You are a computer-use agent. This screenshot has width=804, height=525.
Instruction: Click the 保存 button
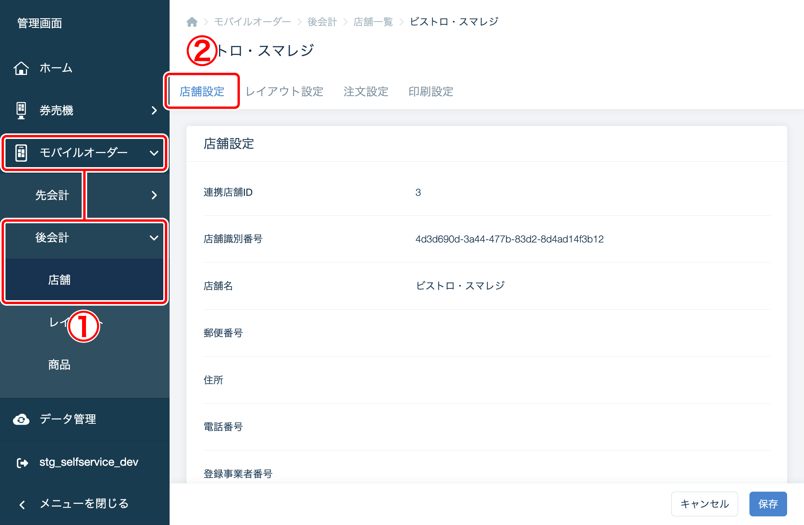tap(768, 504)
